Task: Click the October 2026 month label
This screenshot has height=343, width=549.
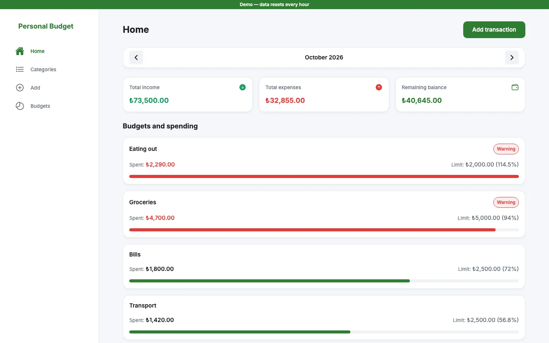Action: pyautogui.click(x=324, y=58)
